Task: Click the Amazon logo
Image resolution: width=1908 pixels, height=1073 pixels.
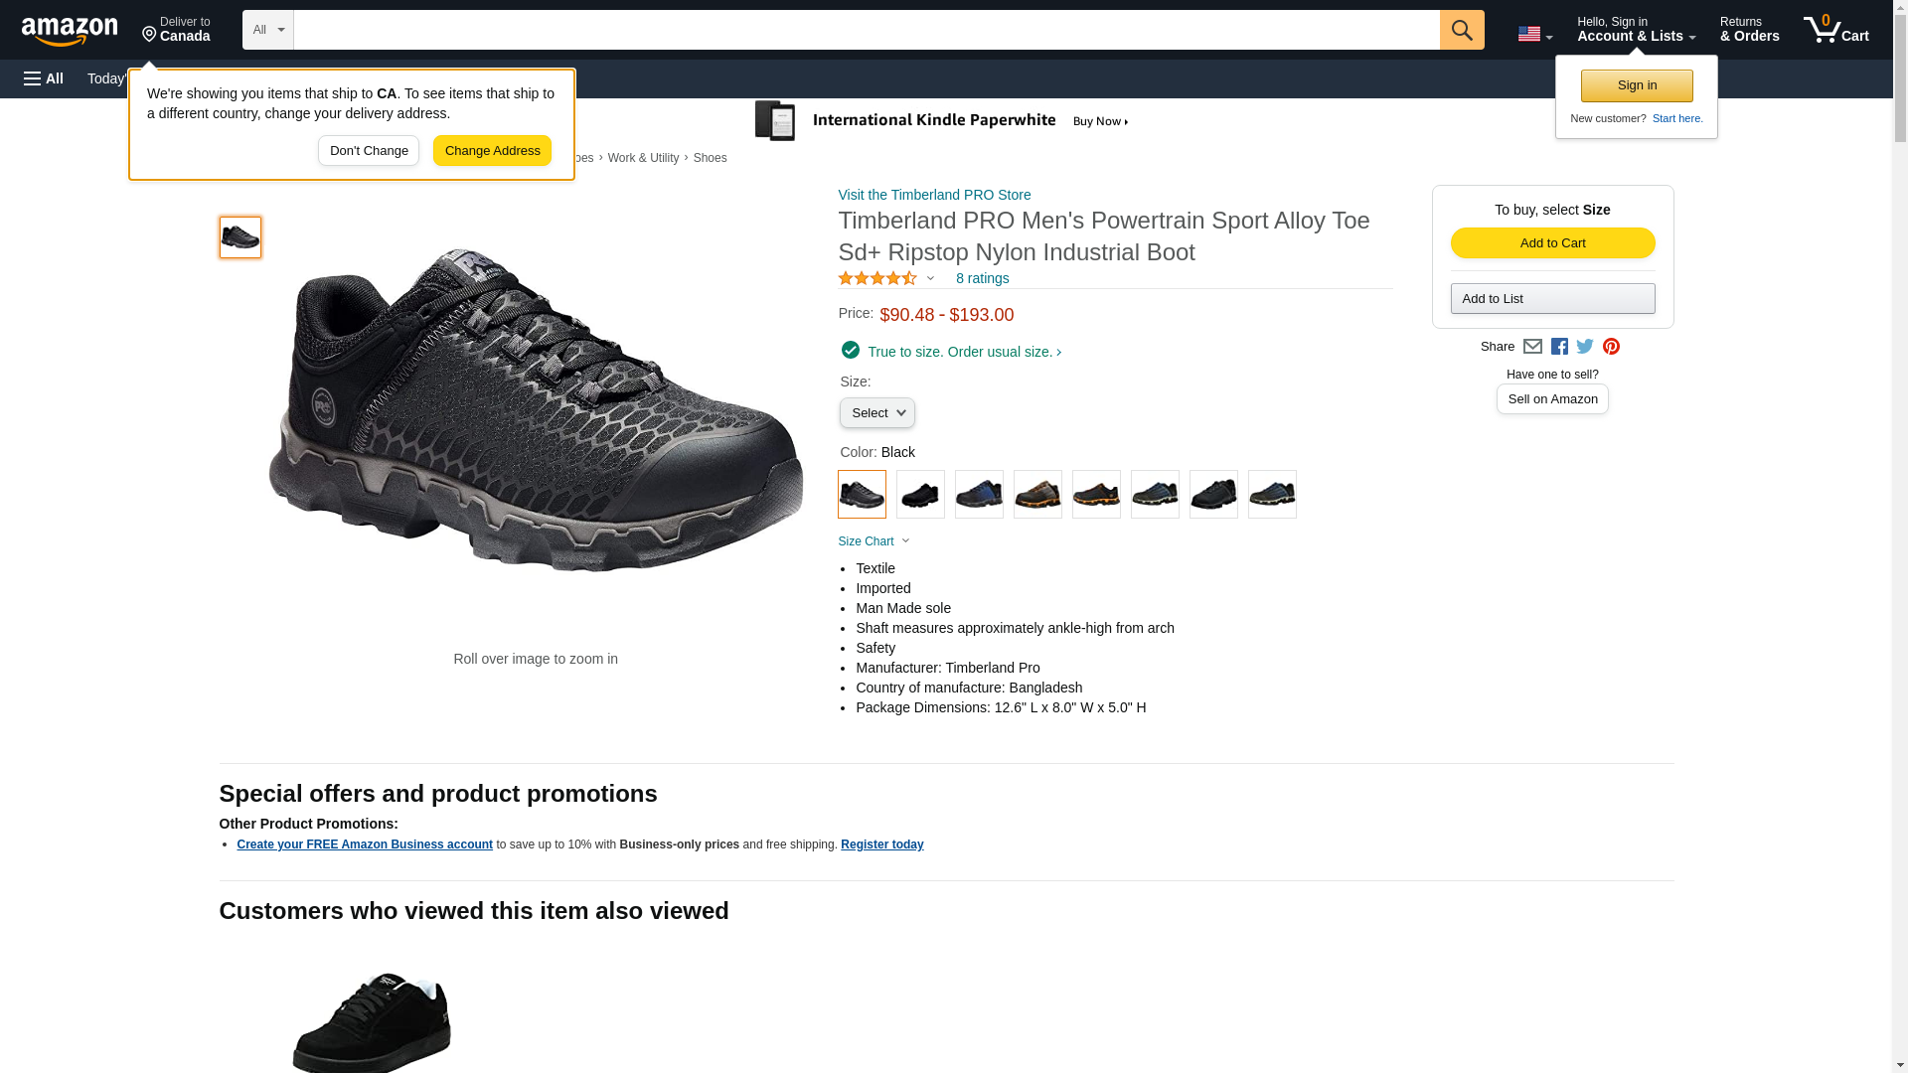Action: click(x=70, y=31)
